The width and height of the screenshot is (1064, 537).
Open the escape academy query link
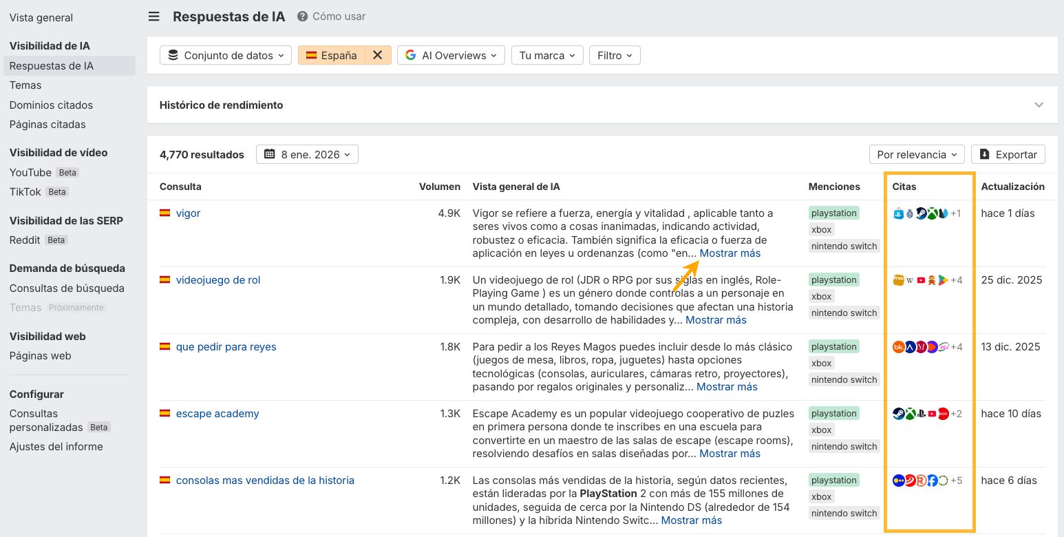click(x=217, y=414)
